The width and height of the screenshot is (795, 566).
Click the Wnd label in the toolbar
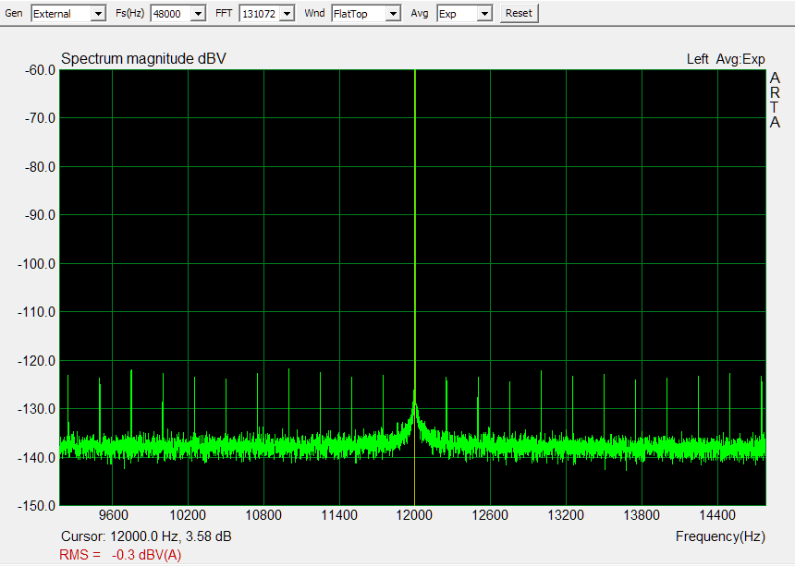(314, 13)
